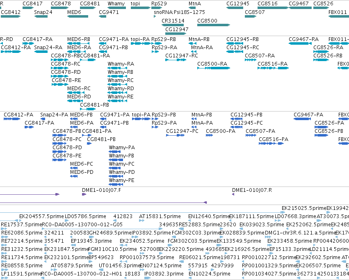Click the LD05786.5prime EST label
Viewport: 349px width, 280px height.
click(85, 216)
